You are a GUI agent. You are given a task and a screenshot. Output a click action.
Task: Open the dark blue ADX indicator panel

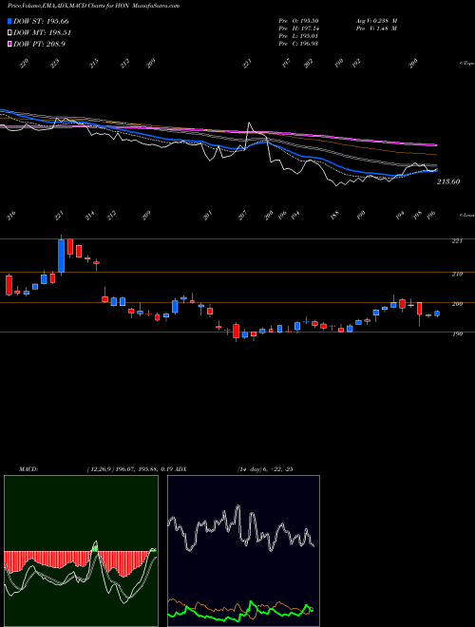pos(243,551)
